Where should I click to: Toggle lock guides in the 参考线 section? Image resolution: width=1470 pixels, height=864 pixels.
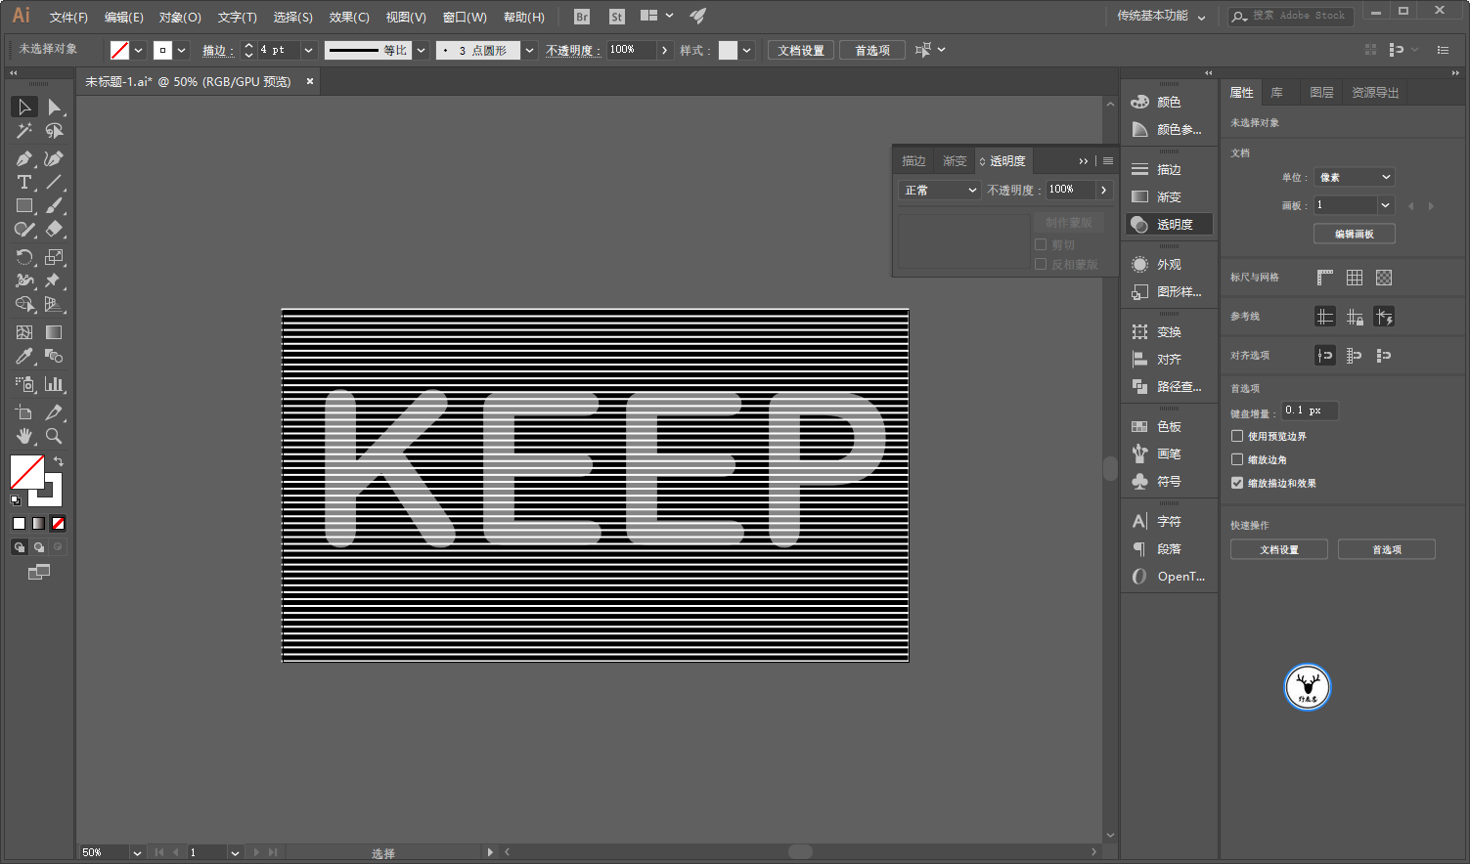click(x=1355, y=317)
